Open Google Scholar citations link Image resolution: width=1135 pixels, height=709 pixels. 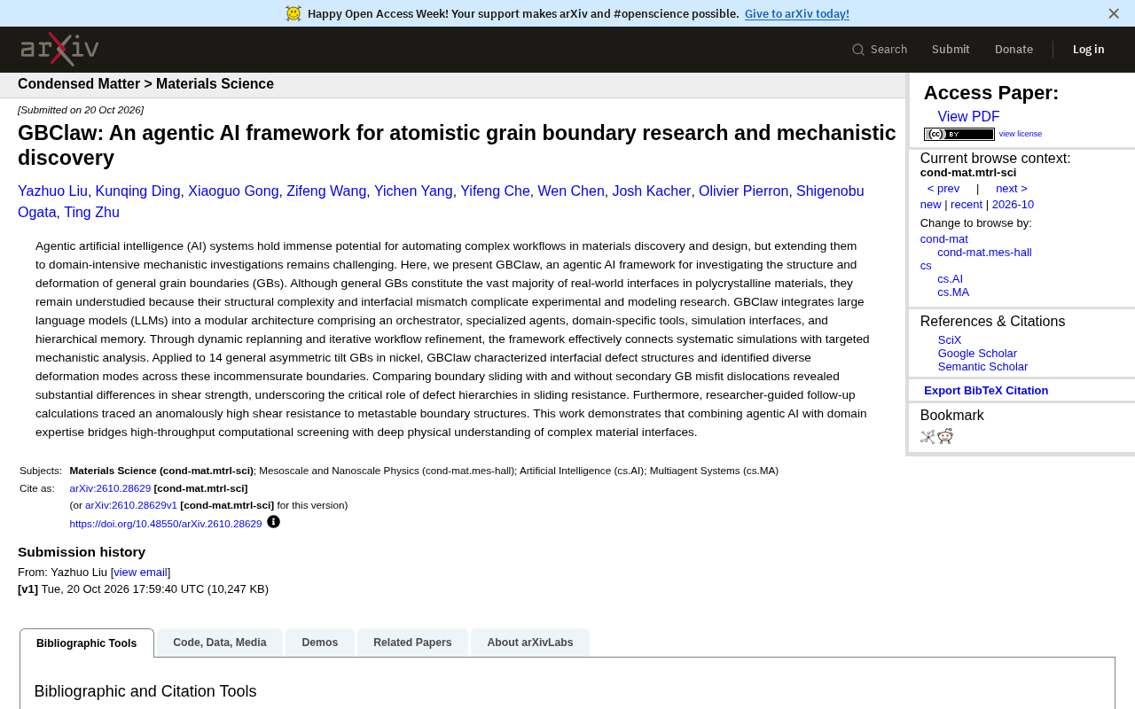click(977, 354)
